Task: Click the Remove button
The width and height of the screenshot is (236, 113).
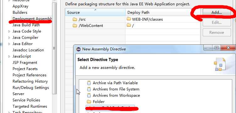Action: [217, 33]
